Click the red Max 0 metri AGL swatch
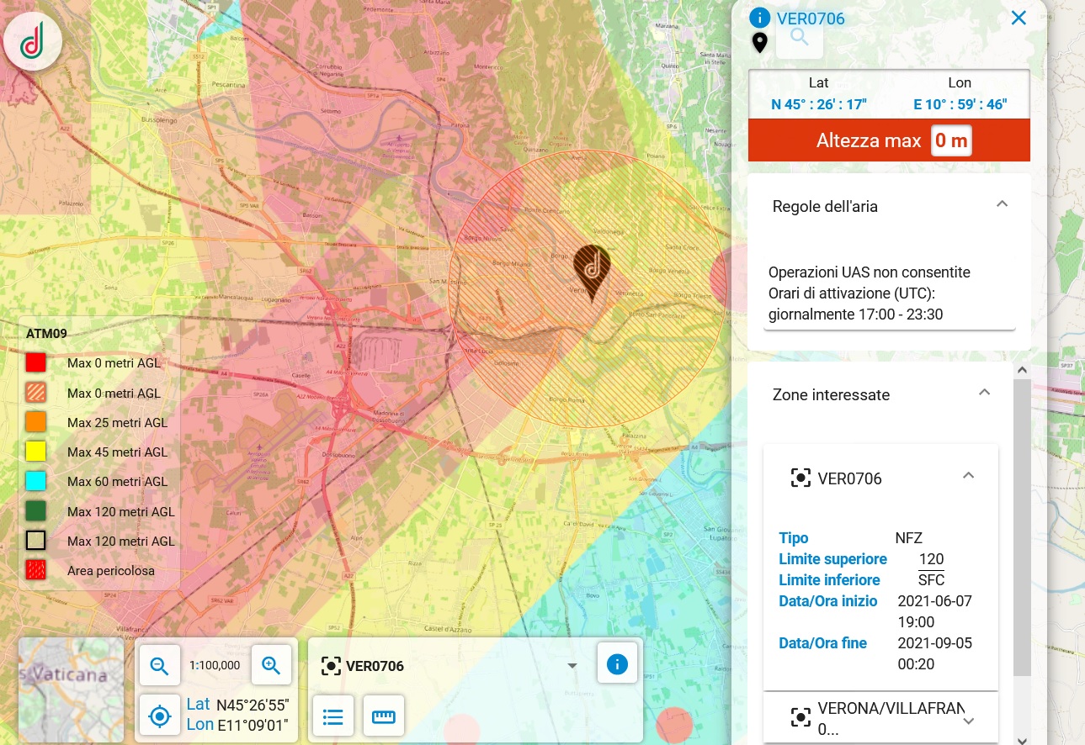 click(35, 362)
